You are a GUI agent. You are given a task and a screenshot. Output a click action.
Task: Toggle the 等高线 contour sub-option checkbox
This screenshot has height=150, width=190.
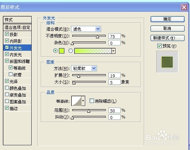[x=10, y=67]
